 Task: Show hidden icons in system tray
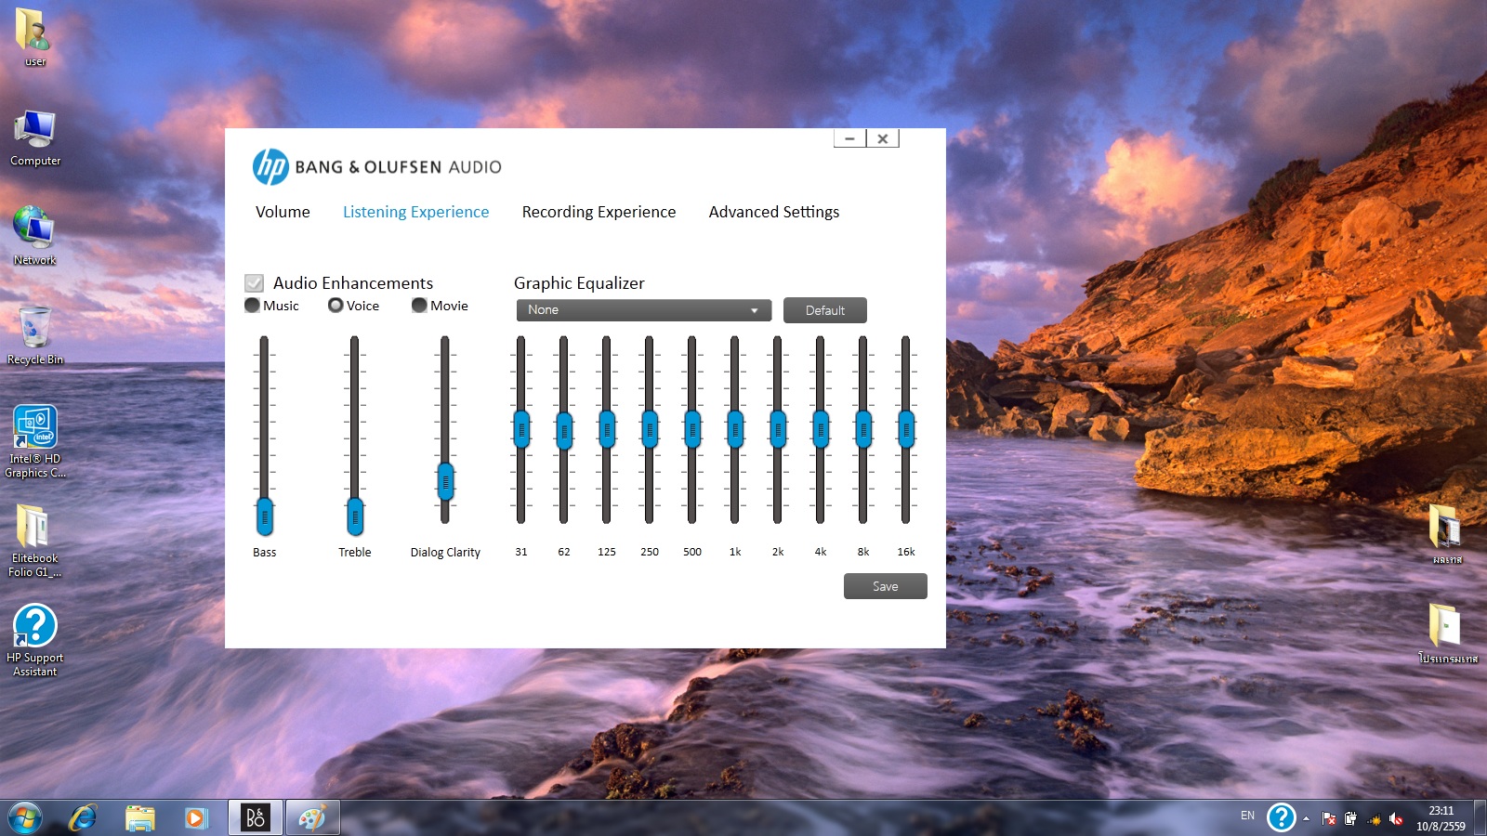[x=1306, y=818]
